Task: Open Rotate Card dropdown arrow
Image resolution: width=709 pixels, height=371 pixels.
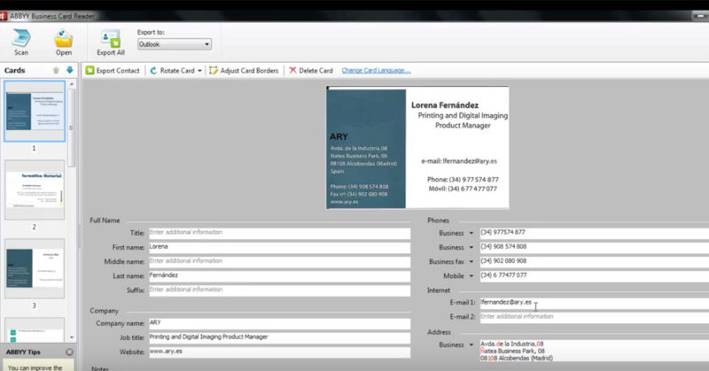Action: [x=199, y=71]
